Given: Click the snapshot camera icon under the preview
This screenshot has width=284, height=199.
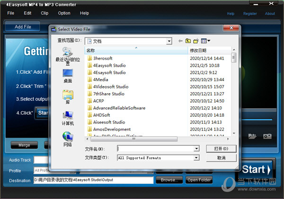Looking at the screenshot, I should point(267,136).
